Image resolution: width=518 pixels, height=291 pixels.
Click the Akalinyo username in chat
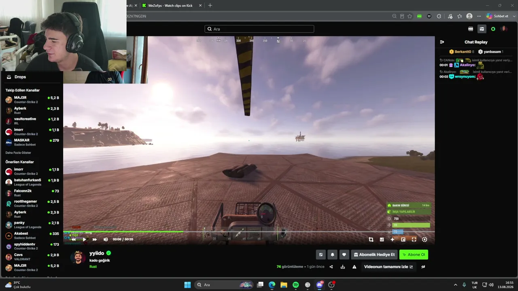pyautogui.click(x=467, y=65)
